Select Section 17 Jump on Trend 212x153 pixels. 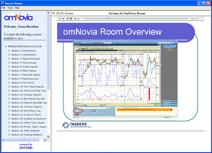tap(26, 115)
